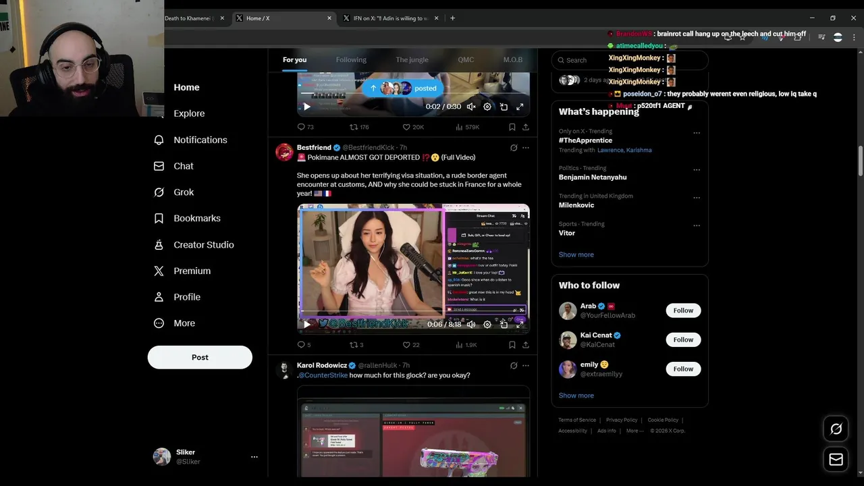Switch to the M.O.B tab

513,60
